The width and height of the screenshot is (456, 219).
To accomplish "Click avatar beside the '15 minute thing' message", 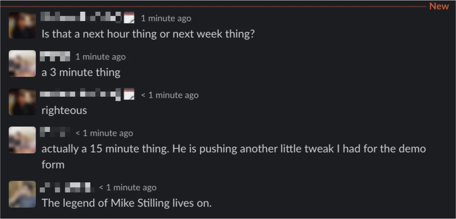I will click(22, 140).
